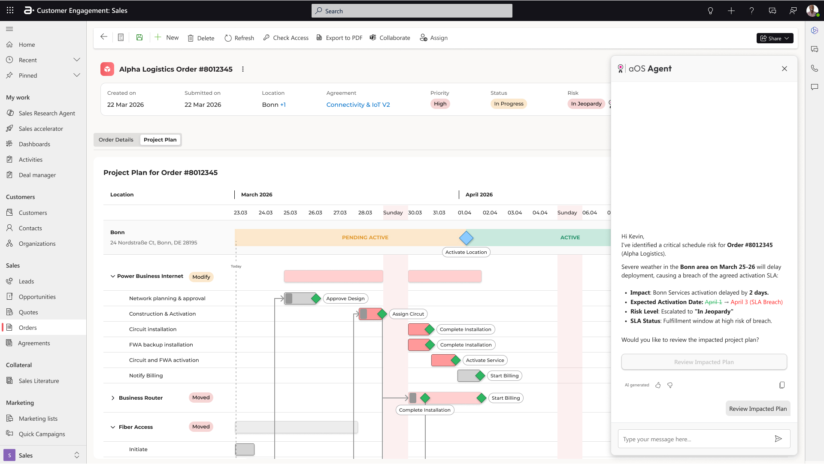Screen dimensions: 824x464
Task: Send message with paper plane icon
Action: click(779, 439)
